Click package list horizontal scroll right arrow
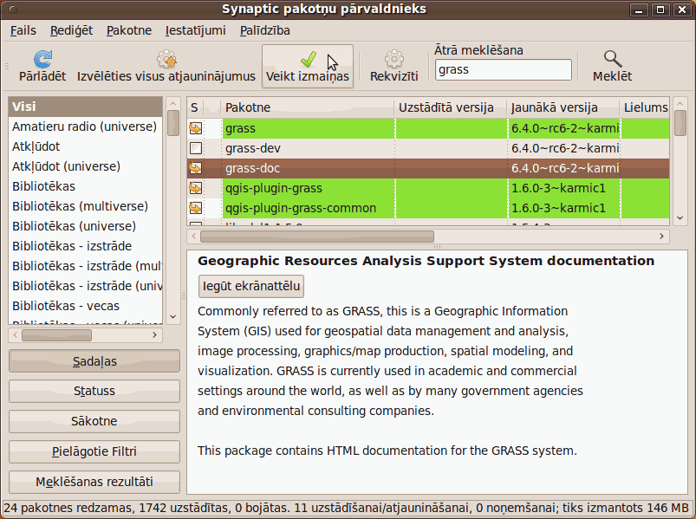The image size is (696, 519). (661, 237)
